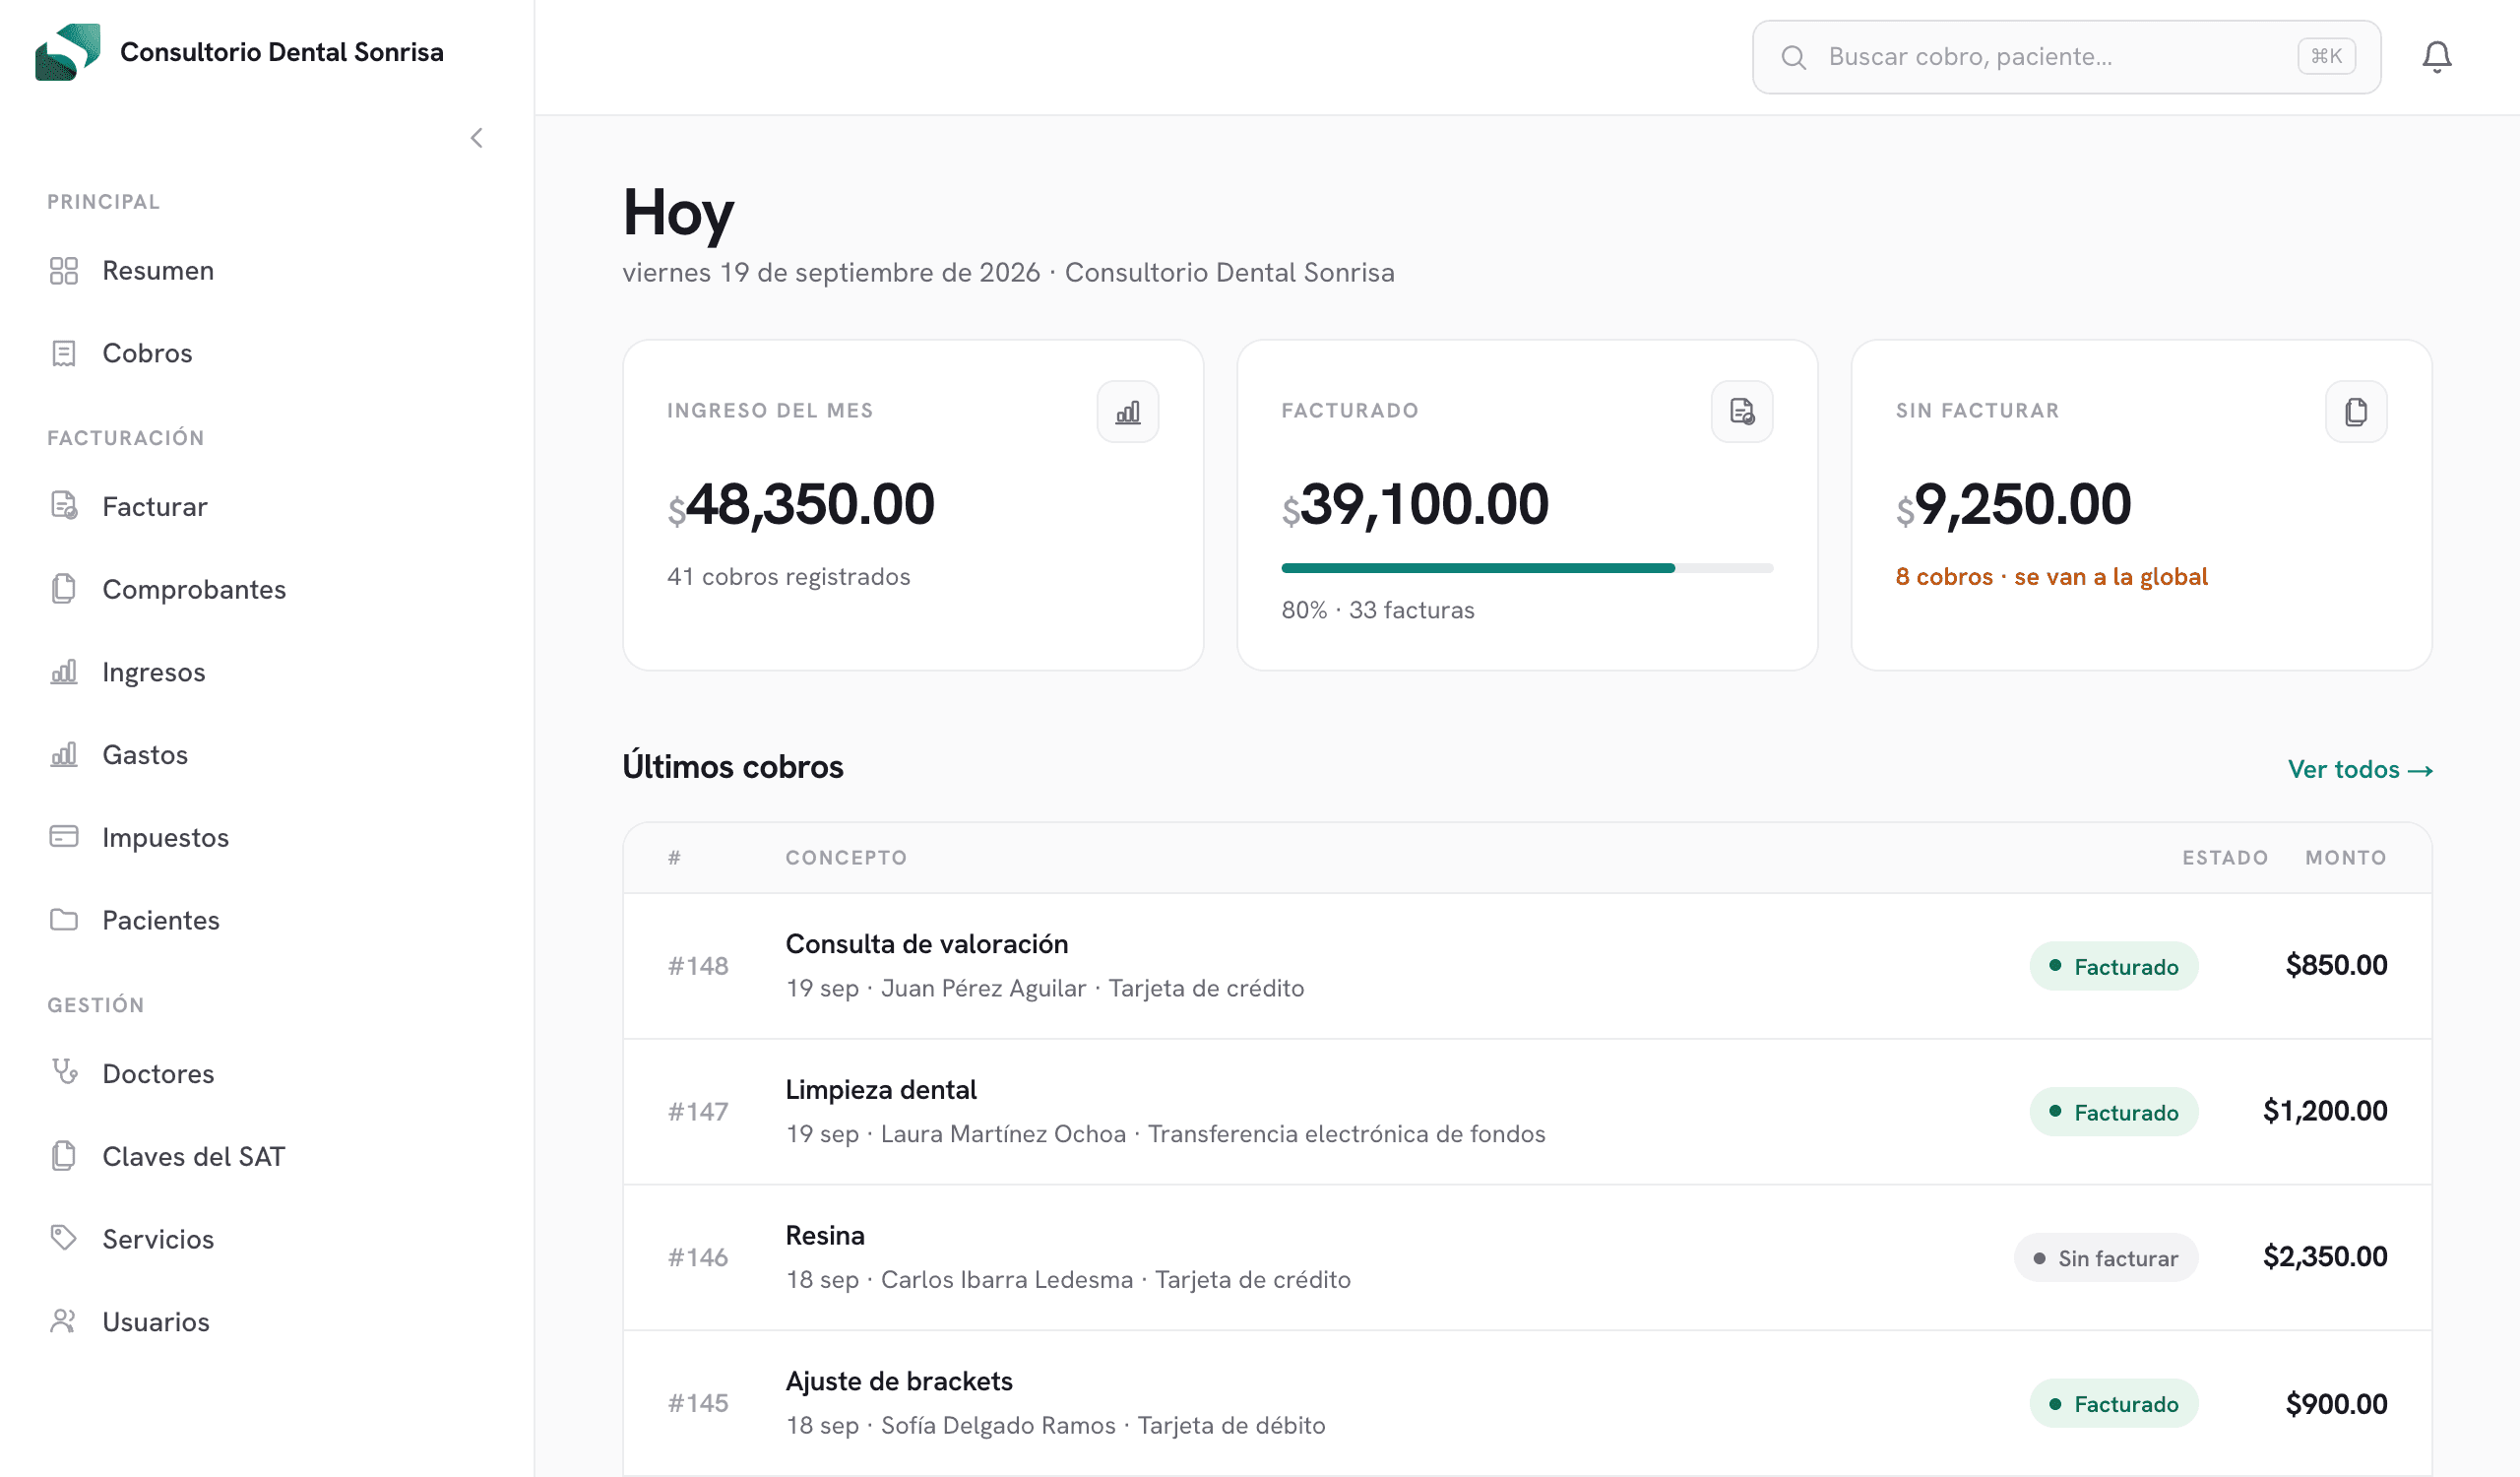Viewport: 2520px width, 1477px height.
Task: Open cobro Resina
Action: click(x=1527, y=1258)
